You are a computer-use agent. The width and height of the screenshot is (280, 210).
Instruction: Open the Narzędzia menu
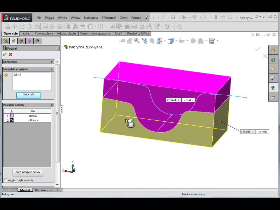pos(91,18)
